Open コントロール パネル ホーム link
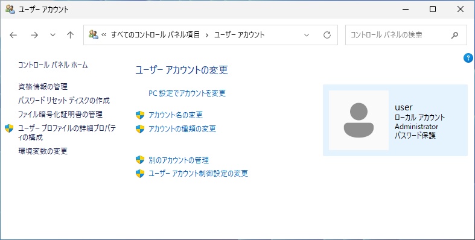Screen dimensions: 475x240 (x=53, y=65)
